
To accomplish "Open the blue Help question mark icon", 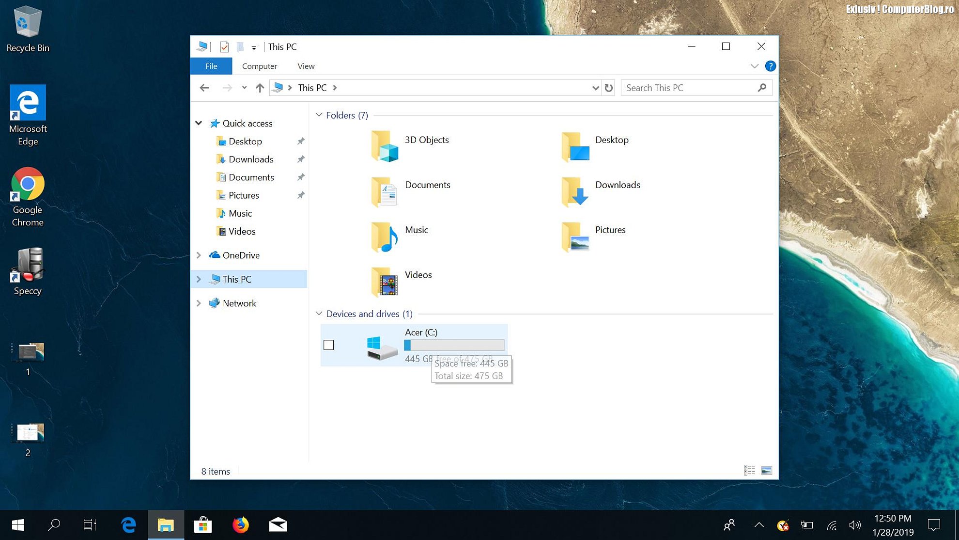I will (770, 66).
